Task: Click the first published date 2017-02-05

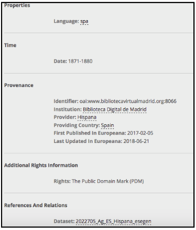Action: coord(140,133)
